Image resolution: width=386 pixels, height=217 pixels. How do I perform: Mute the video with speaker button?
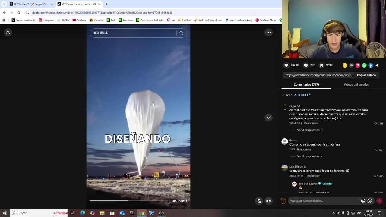click(268, 201)
